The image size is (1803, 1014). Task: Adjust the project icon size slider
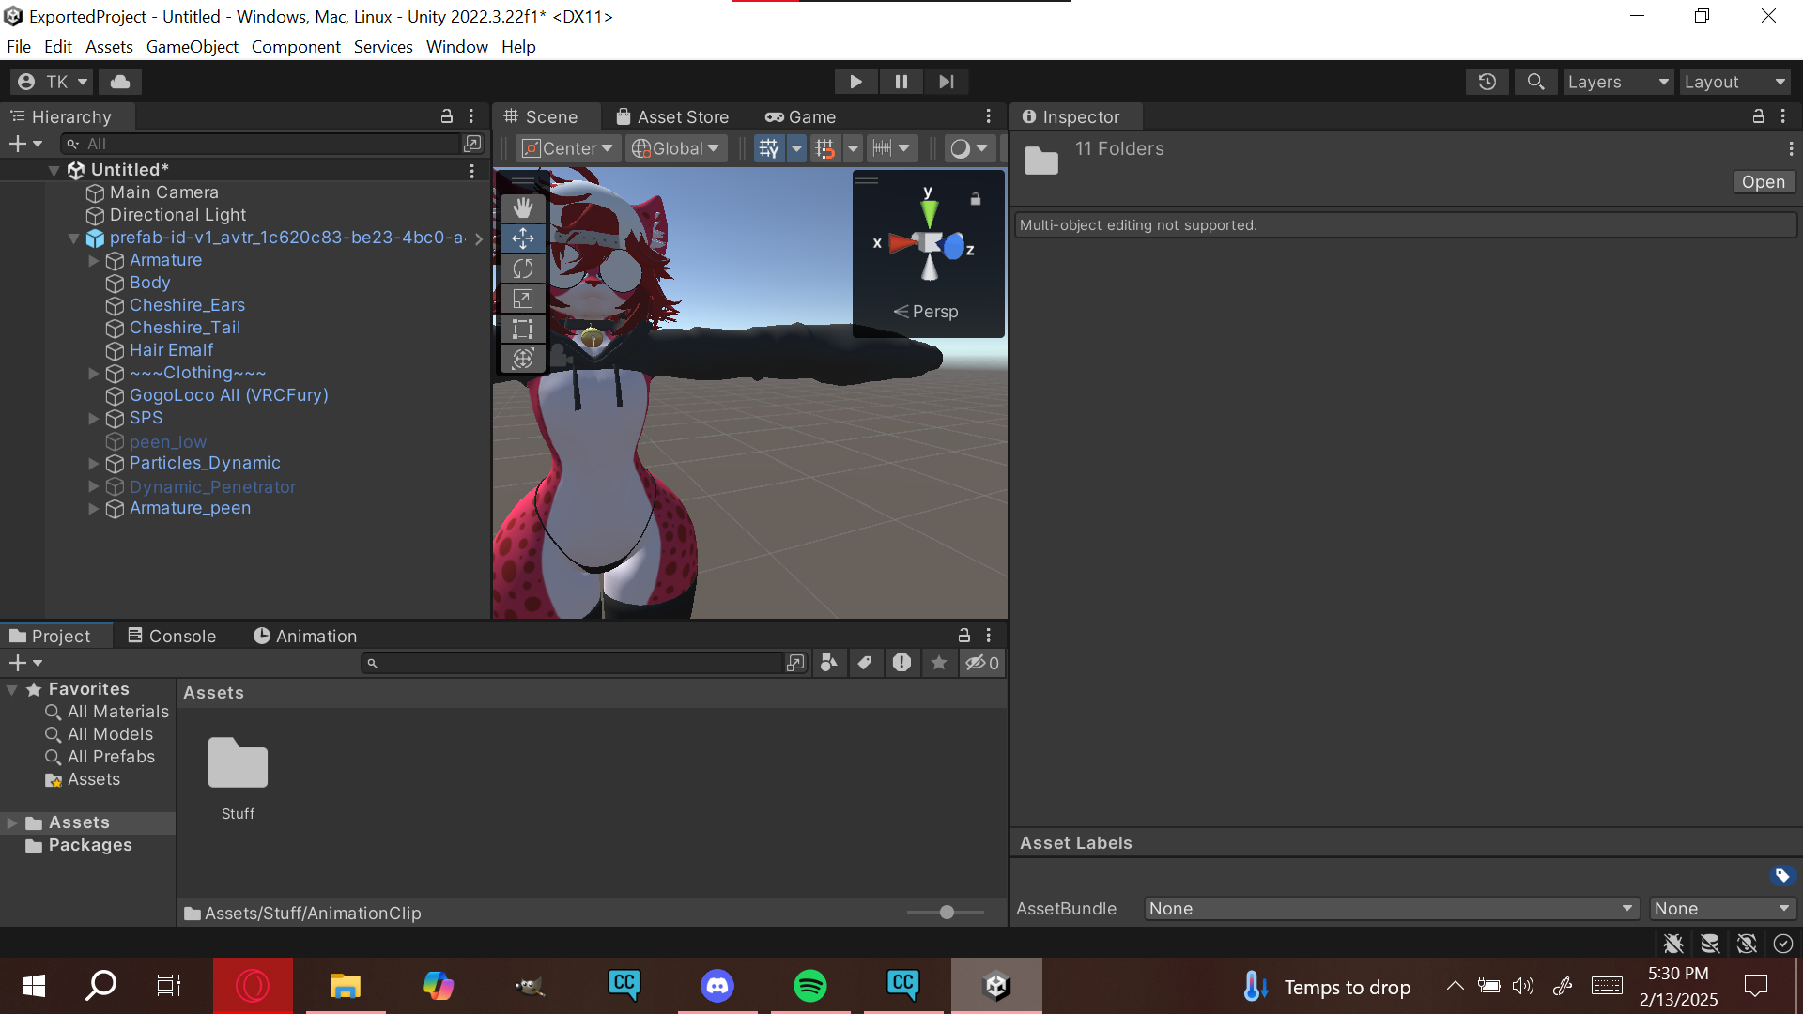[x=947, y=913]
